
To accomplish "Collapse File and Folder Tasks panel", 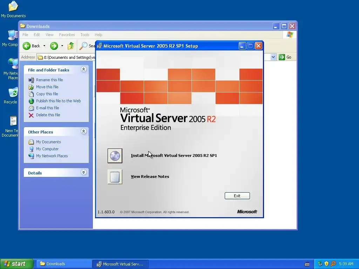I will click(x=83, y=69).
